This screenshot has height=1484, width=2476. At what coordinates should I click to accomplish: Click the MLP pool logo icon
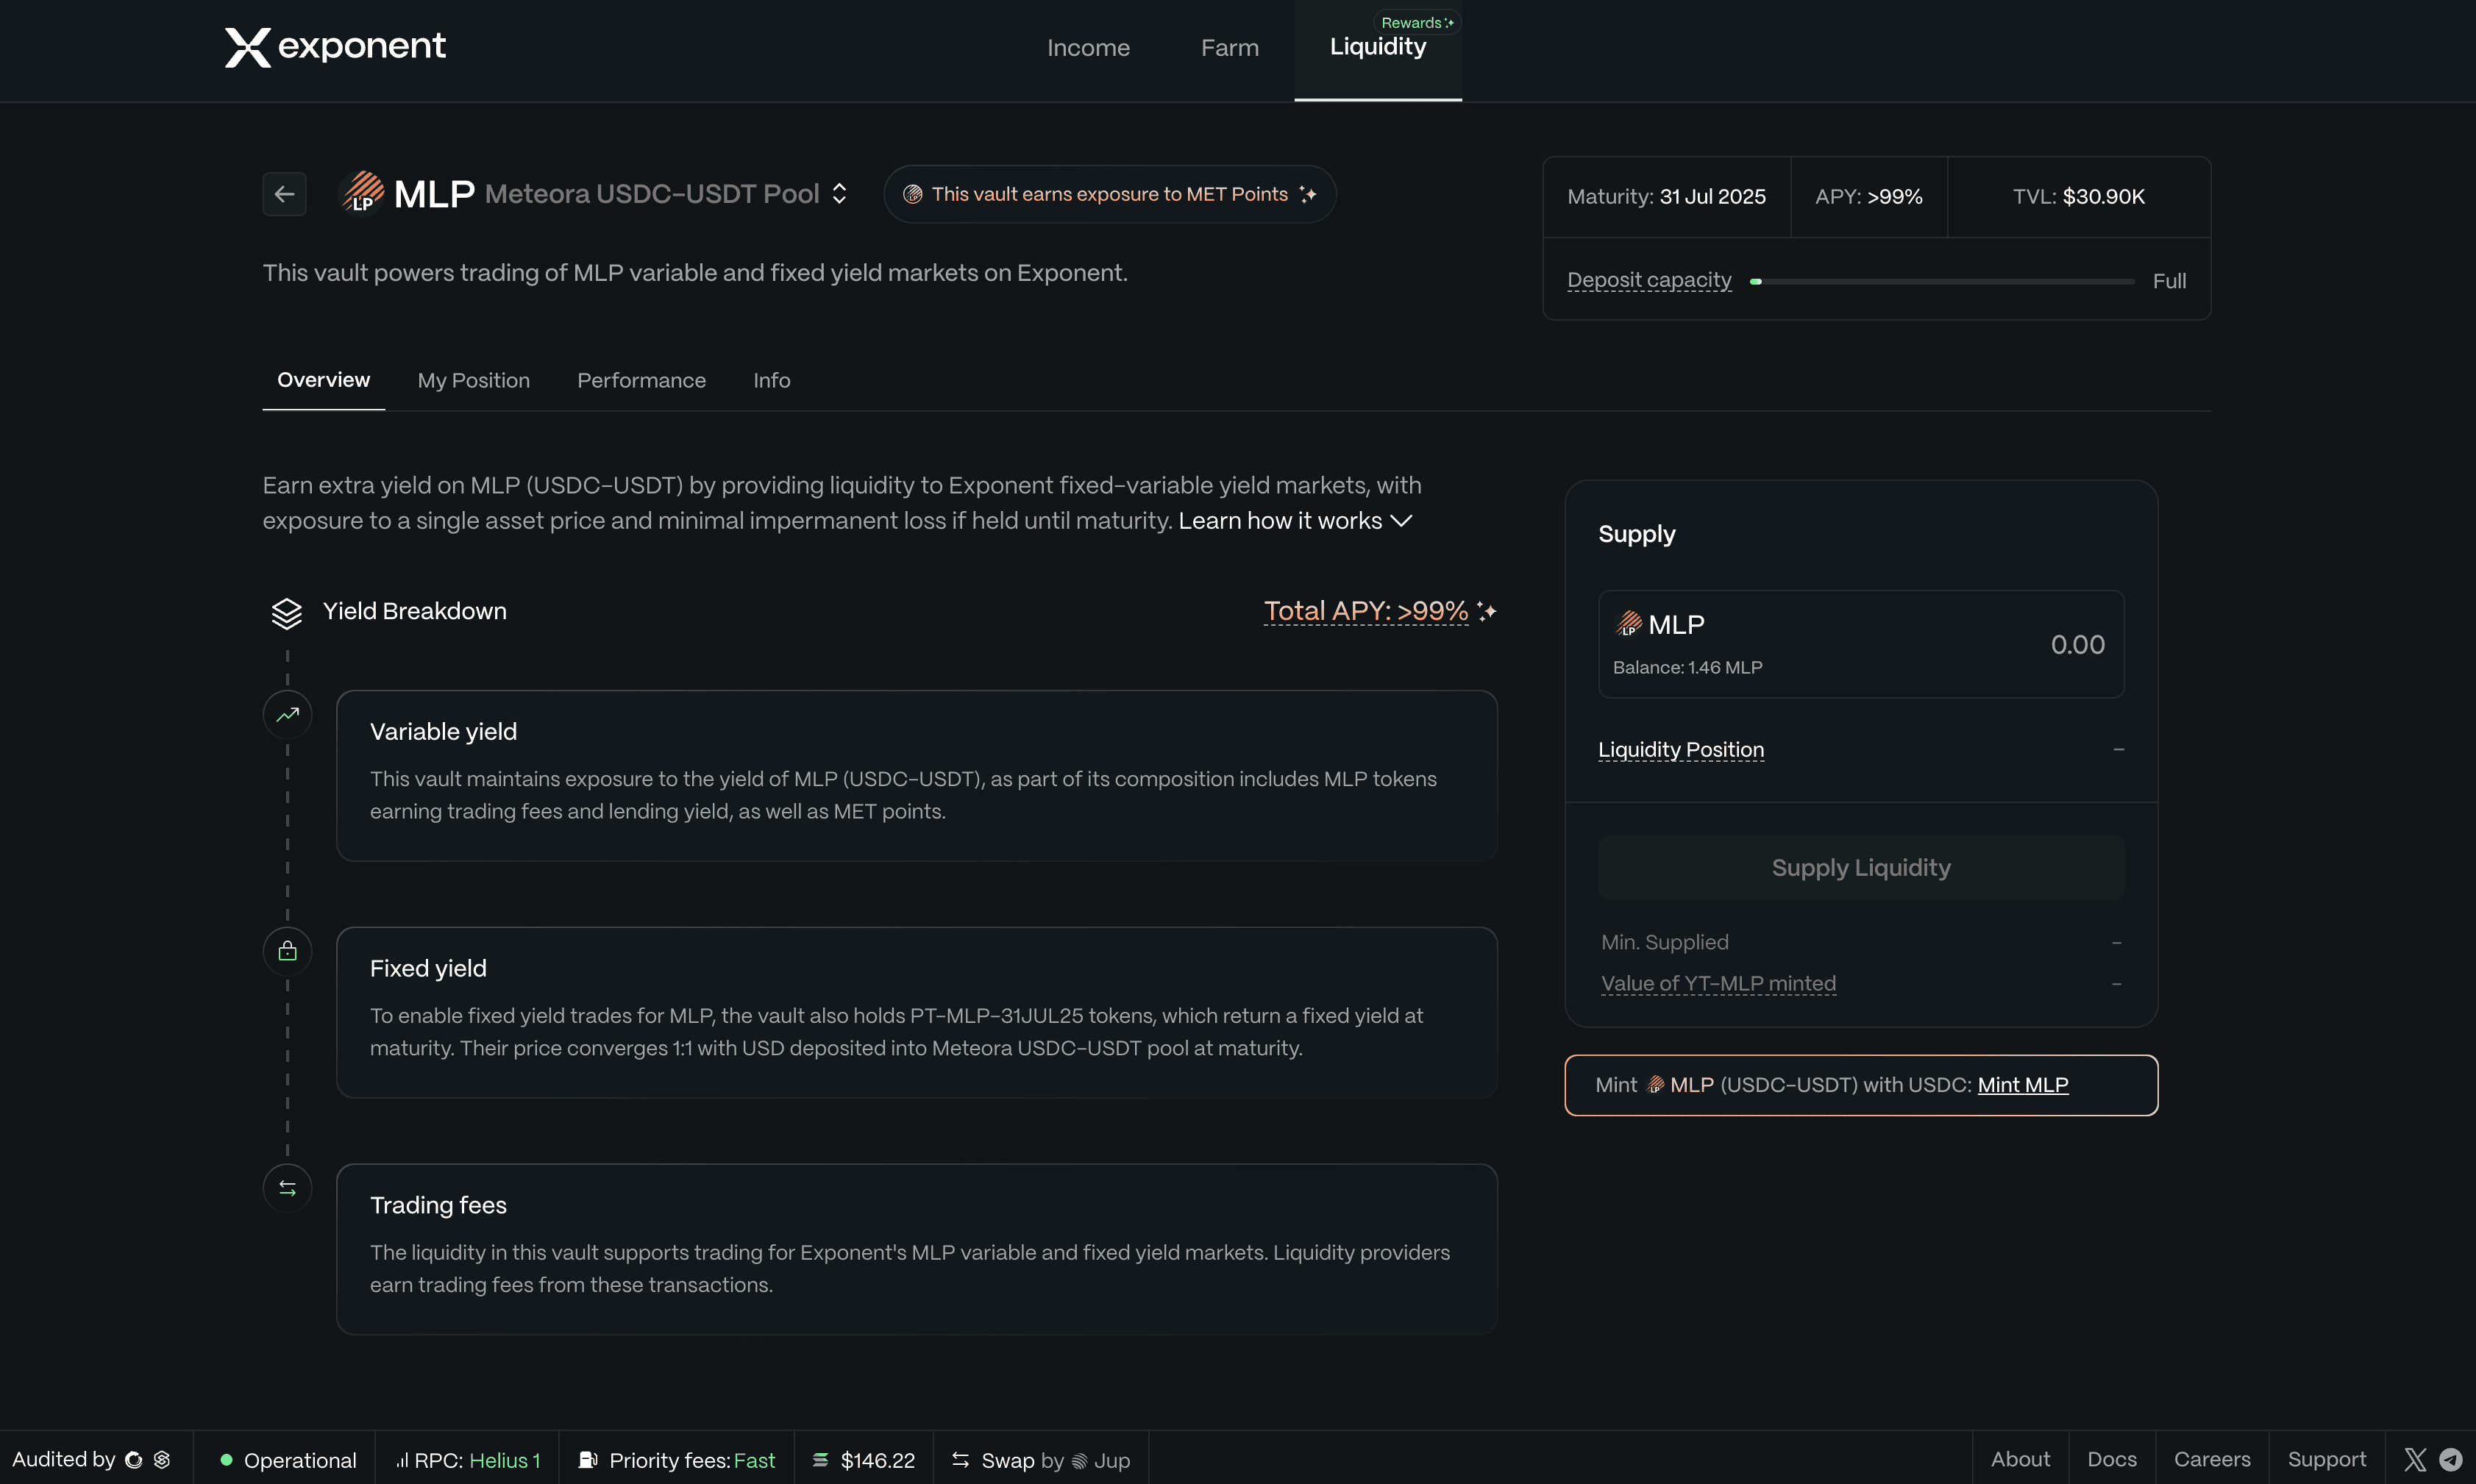[363, 193]
